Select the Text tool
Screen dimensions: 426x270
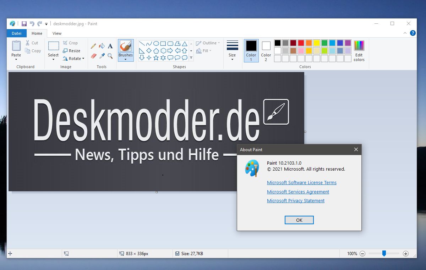click(110, 46)
